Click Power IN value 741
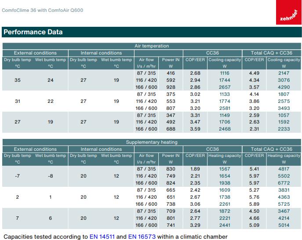 [171, 225]
